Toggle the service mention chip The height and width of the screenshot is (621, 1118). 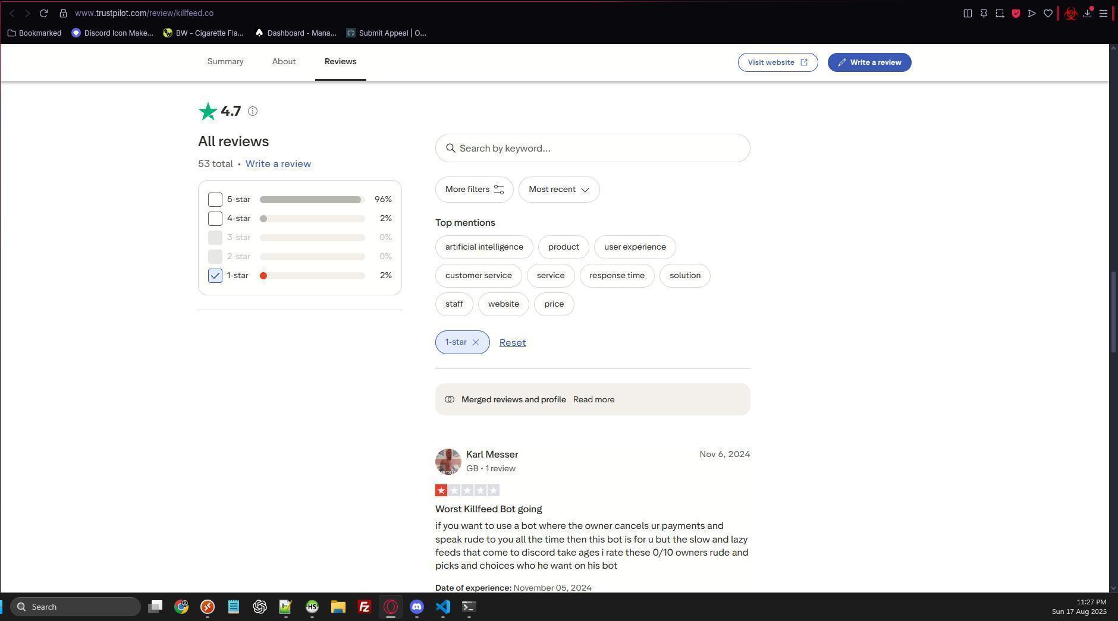[550, 276]
